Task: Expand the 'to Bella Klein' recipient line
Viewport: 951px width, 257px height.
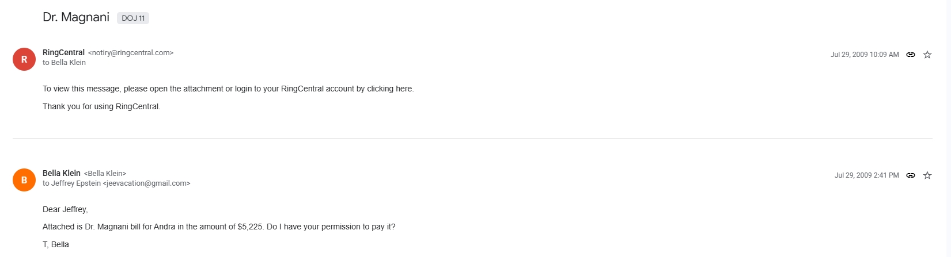Action: (x=64, y=63)
